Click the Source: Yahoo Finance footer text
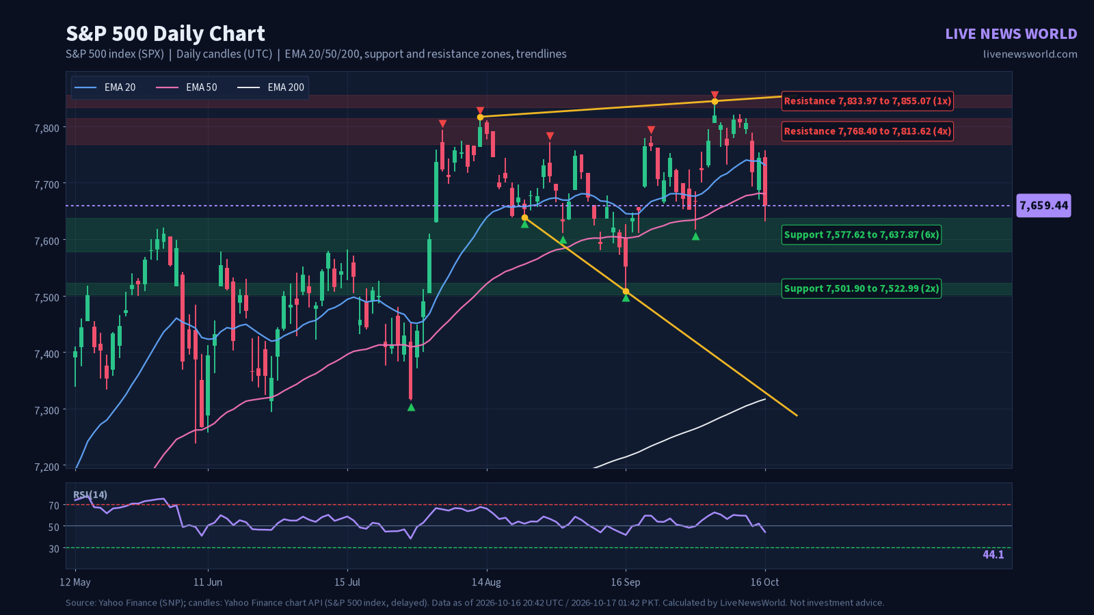Image resolution: width=1094 pixels, height=615 pixels. [475, 603]
